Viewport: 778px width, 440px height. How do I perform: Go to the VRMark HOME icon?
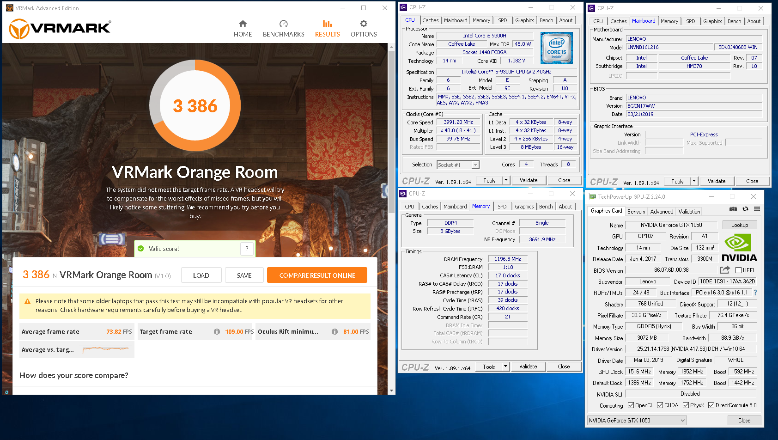pos(243,24)
